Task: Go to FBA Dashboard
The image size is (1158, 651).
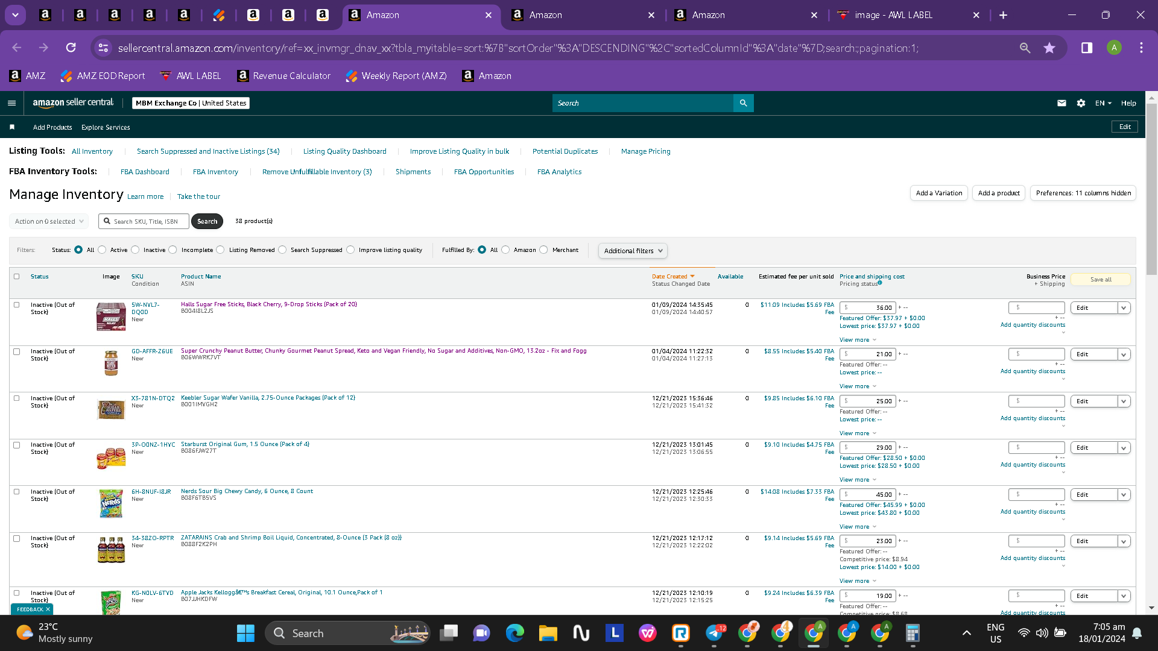Action: tap(145, 172)
